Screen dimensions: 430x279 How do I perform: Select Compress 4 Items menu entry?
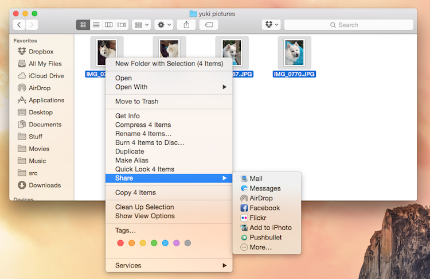point(143,125)
